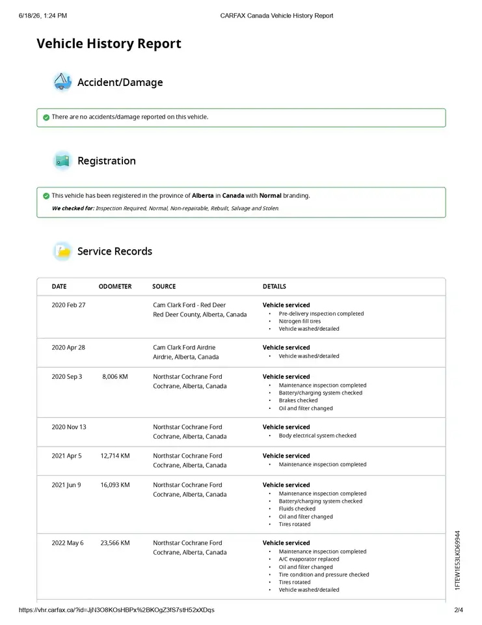The image size is (482, 625).
Task: Click A/C evaporator replaced detail
Action: 309,559
